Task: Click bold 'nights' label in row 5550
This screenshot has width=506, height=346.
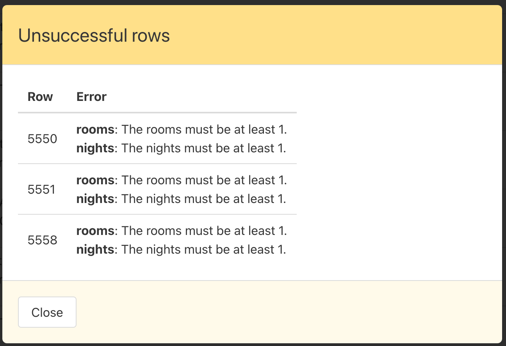Action: [x=95, y=148]
